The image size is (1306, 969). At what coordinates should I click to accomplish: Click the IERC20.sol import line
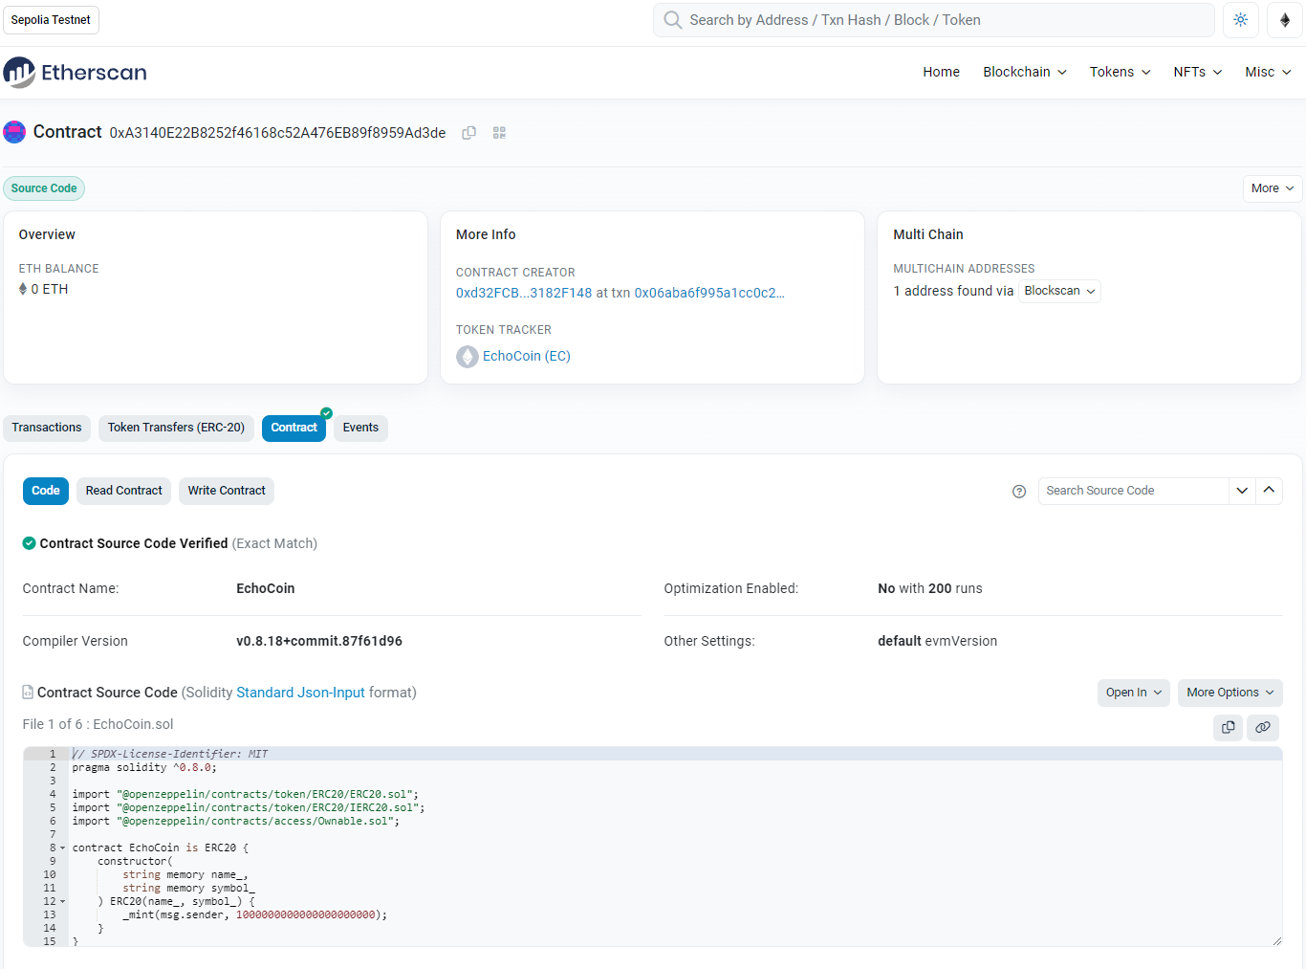(249, 807)
